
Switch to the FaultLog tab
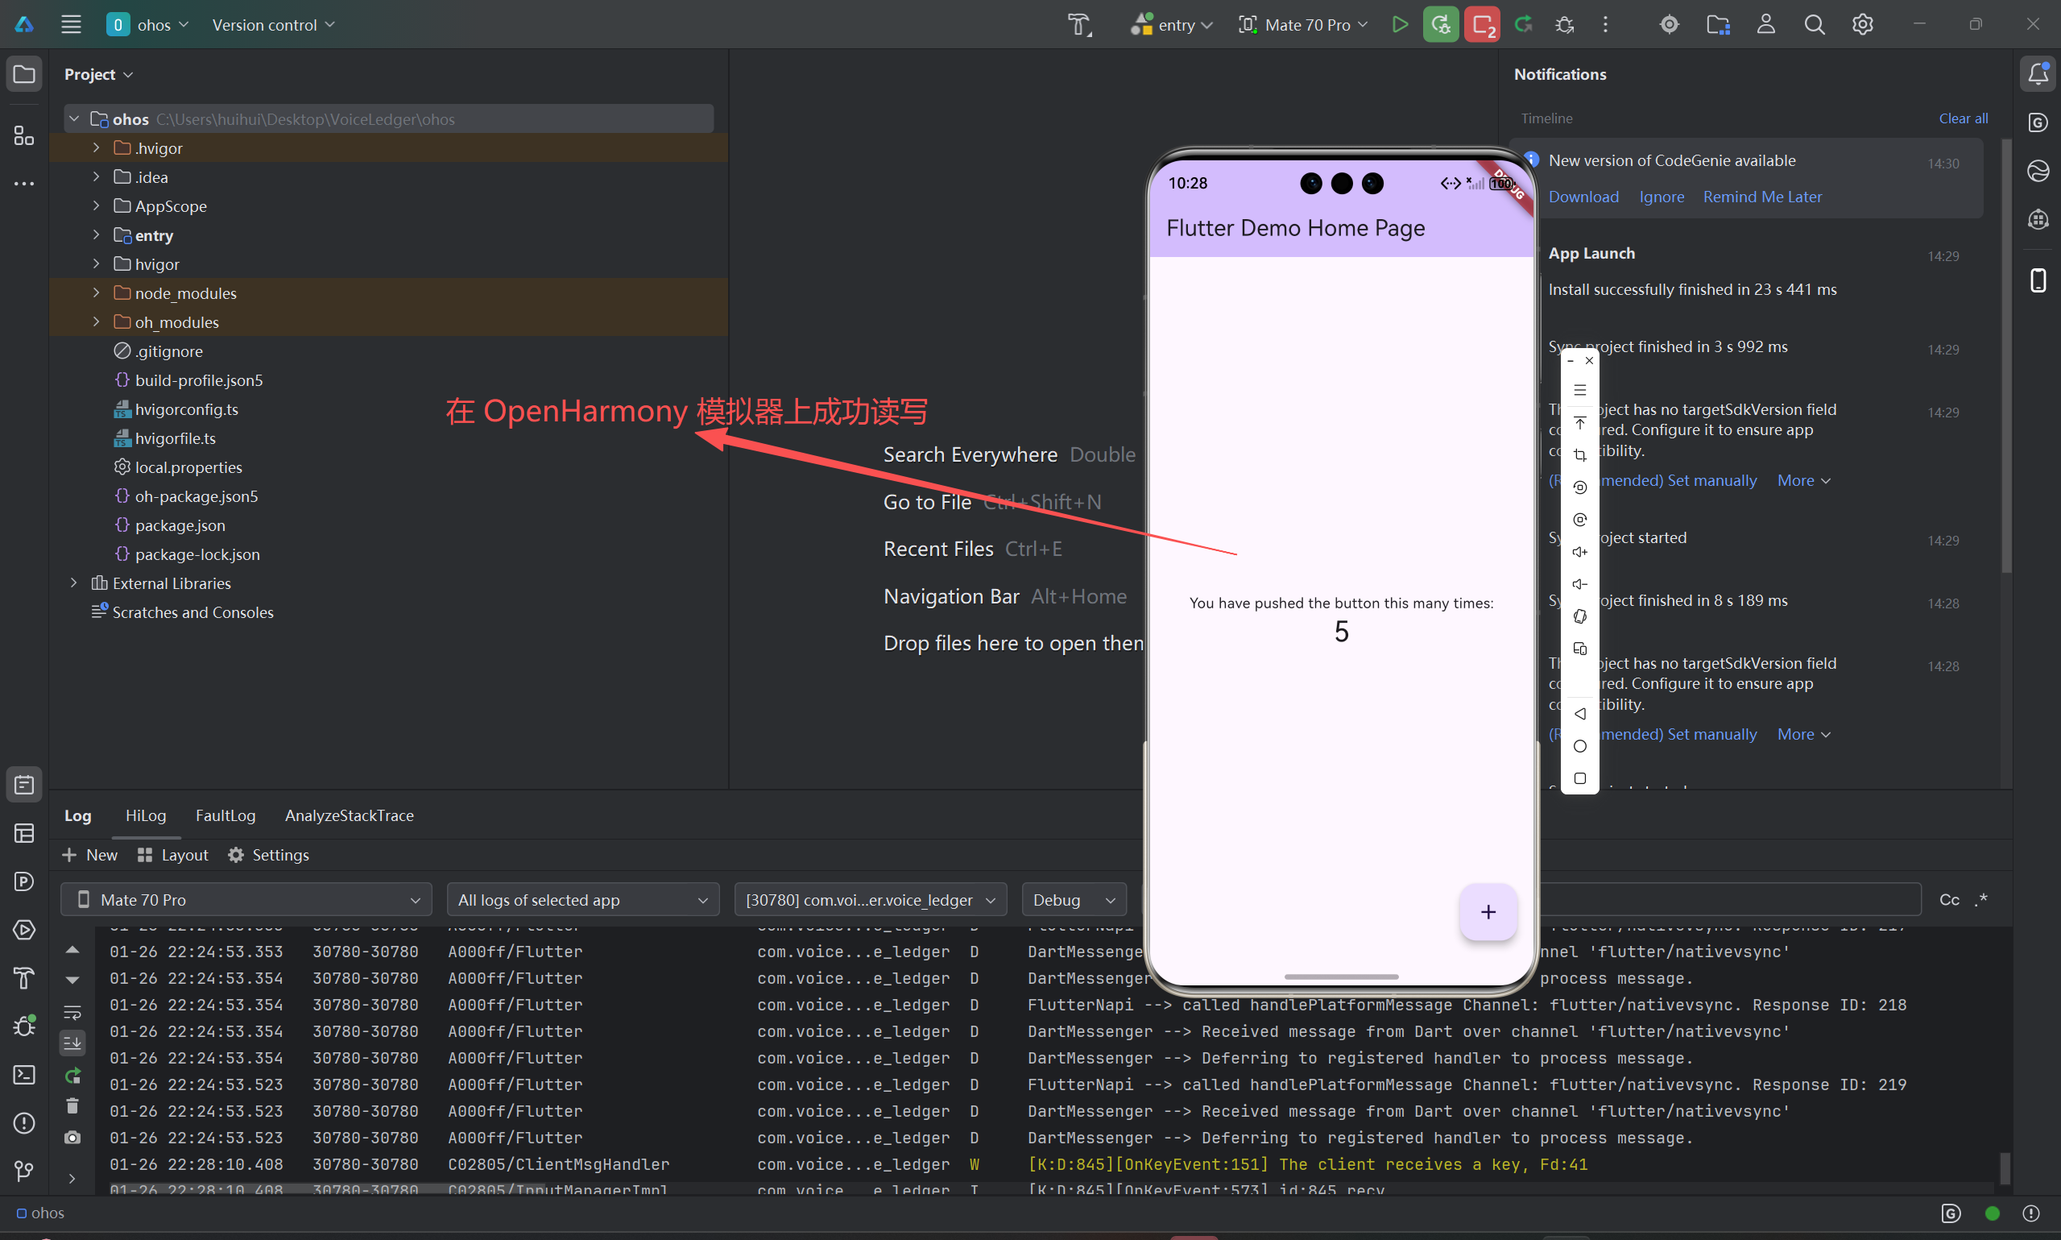coord(226,815)
